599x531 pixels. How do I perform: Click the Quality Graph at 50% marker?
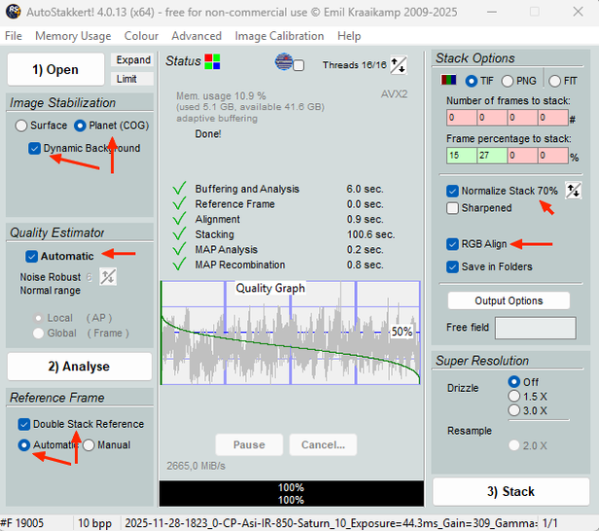(400, 332)
